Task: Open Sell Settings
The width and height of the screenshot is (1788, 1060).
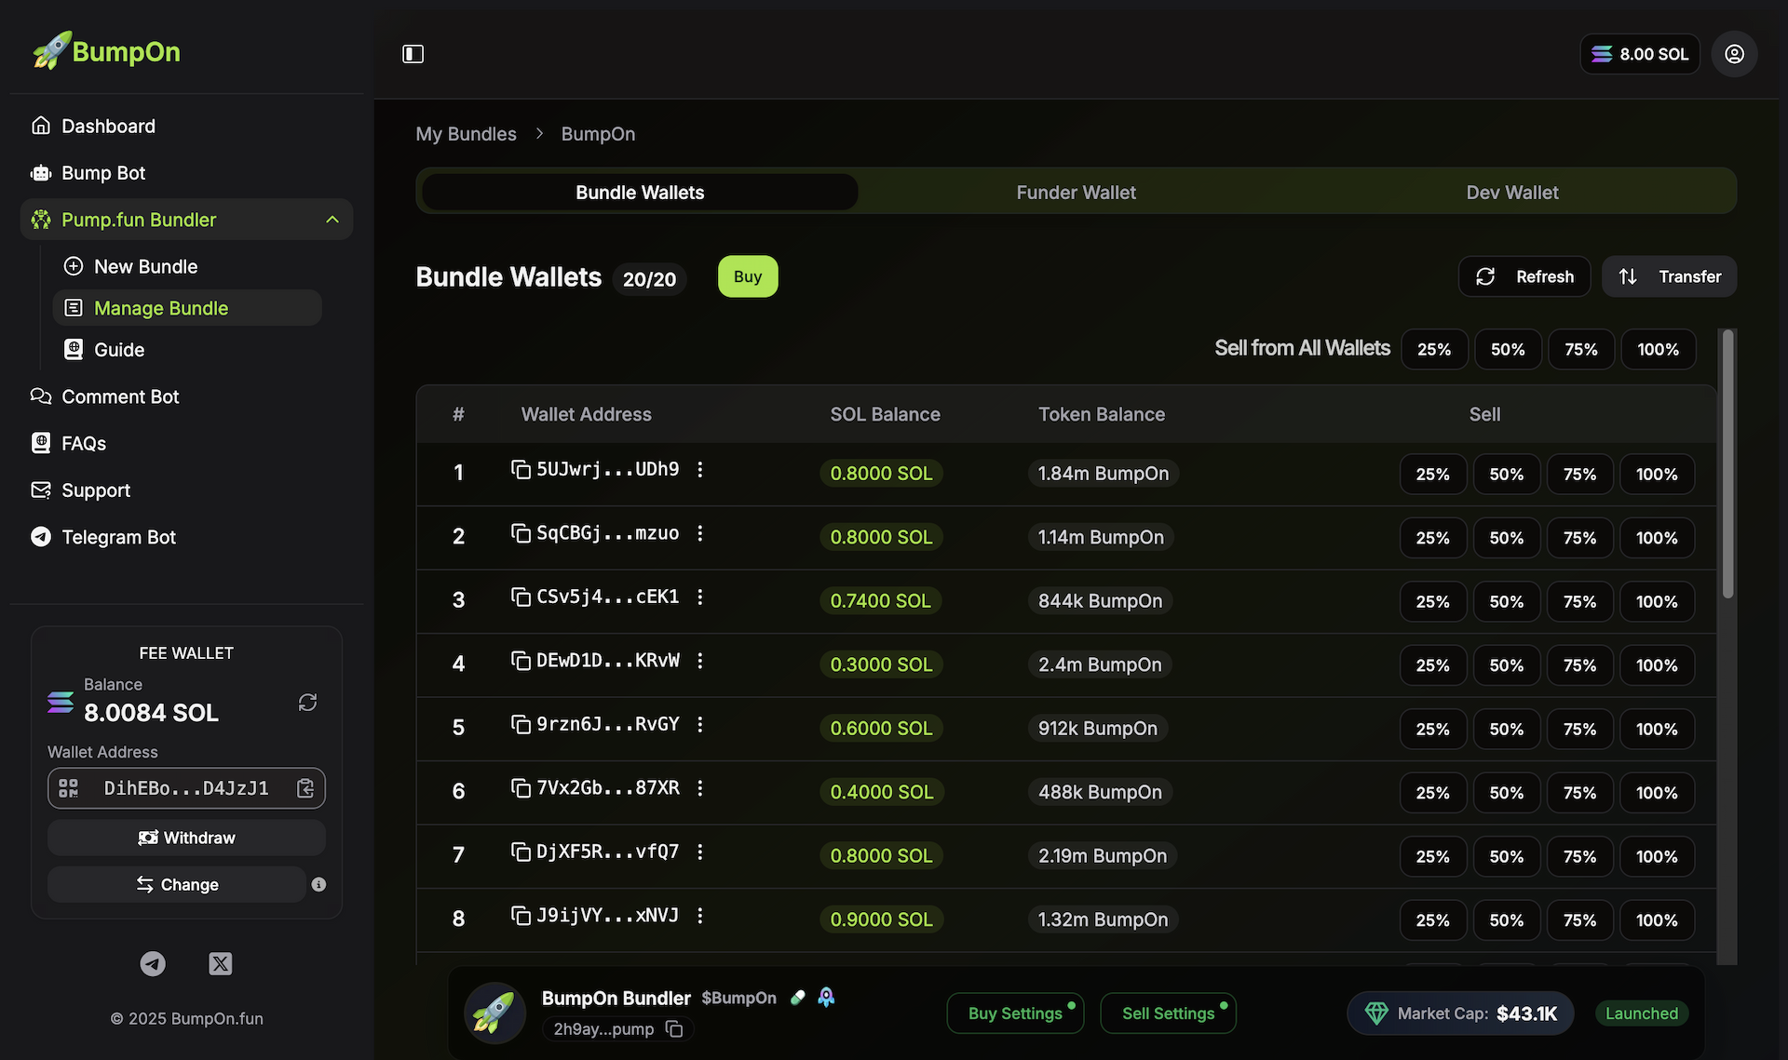Action: (x=1168, y=1013)
